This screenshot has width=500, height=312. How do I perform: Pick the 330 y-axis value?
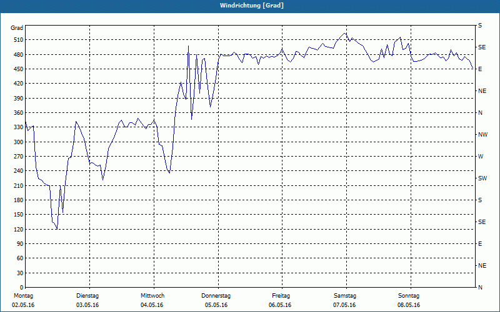[19, 127]
